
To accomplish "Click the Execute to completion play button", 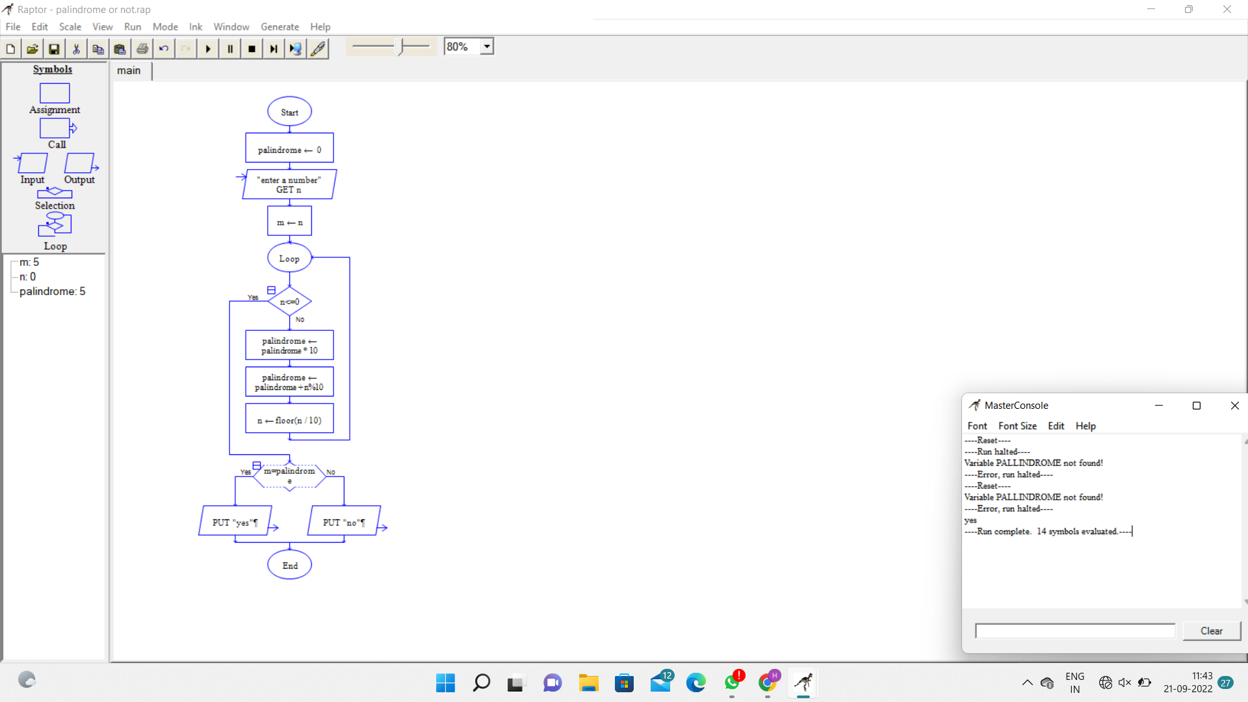I will coord(208,49).
